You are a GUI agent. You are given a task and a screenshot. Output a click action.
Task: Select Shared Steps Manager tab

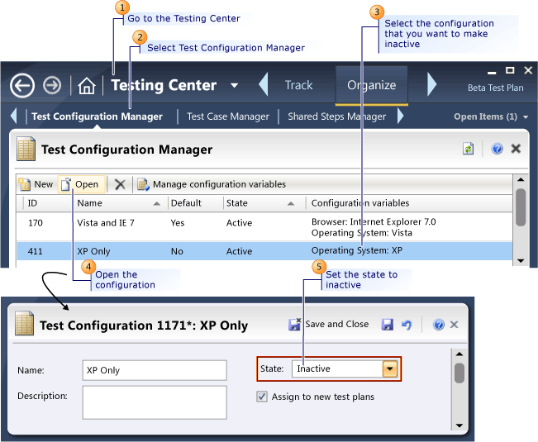tap(337, 116)
